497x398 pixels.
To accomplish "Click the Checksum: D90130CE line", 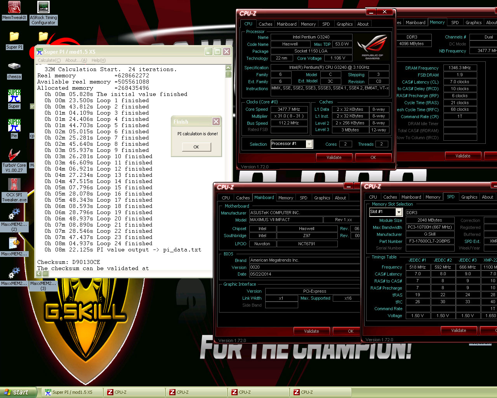I will pos(69,262).
